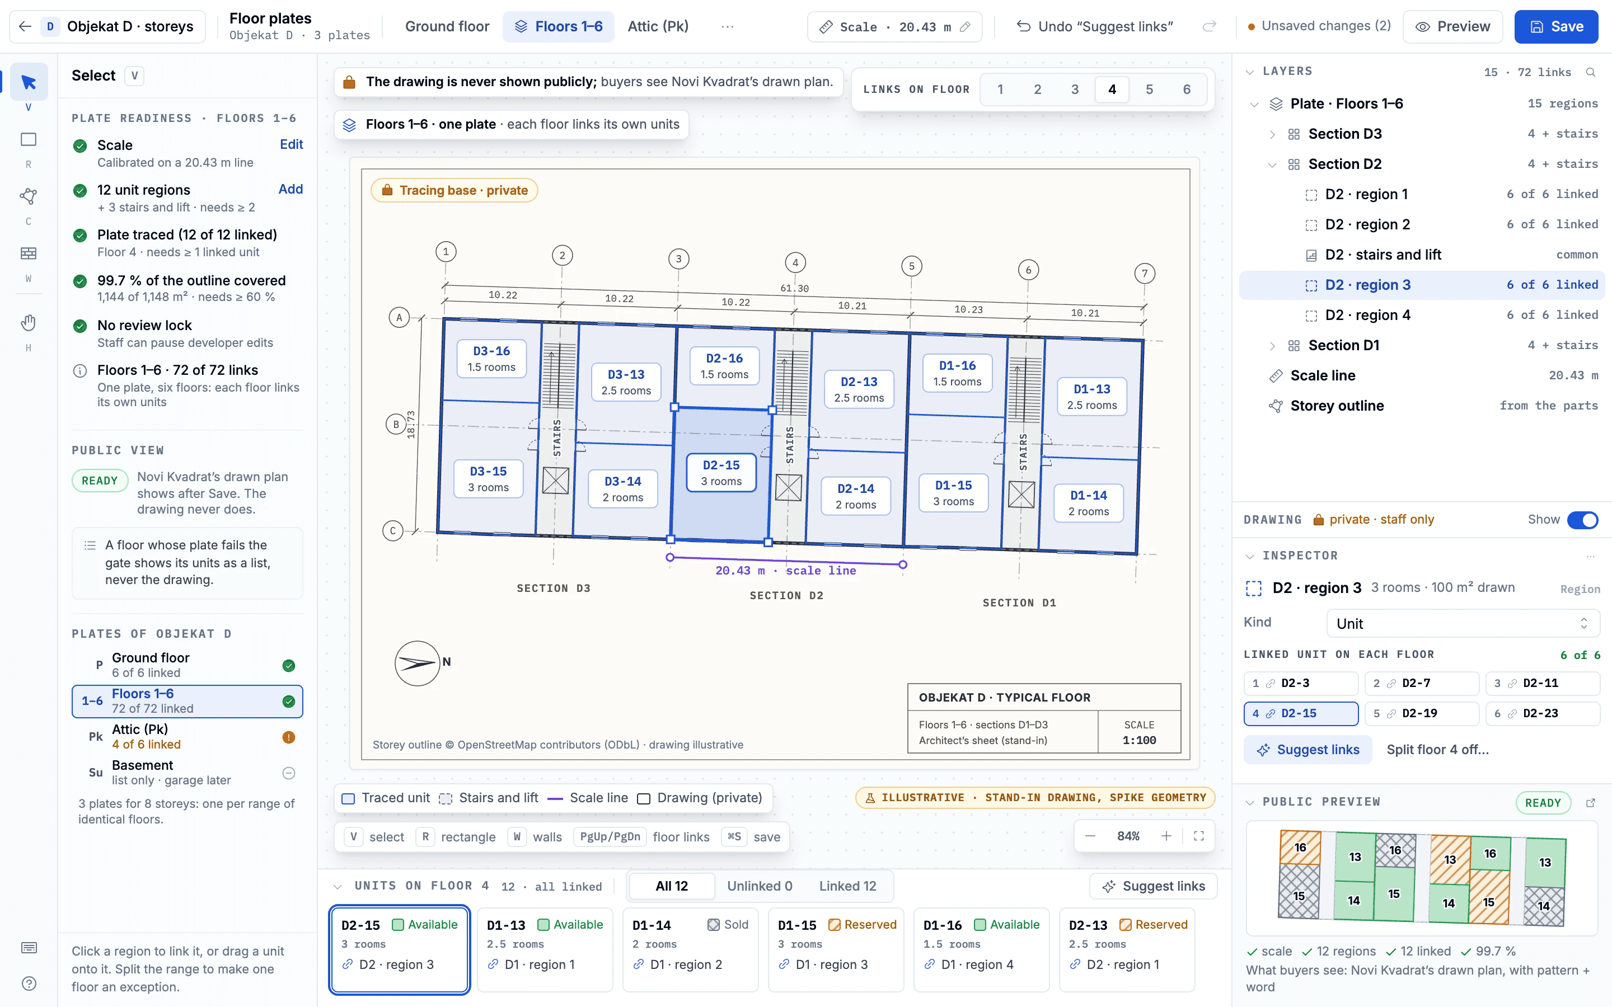Expand Section D1 in layers
Screen dimensions: 1612x1007
(1272, 346)
